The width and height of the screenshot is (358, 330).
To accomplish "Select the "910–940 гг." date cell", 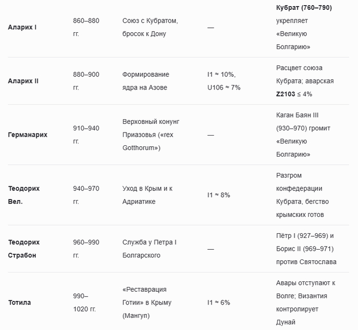I will [x=86, y=135].
